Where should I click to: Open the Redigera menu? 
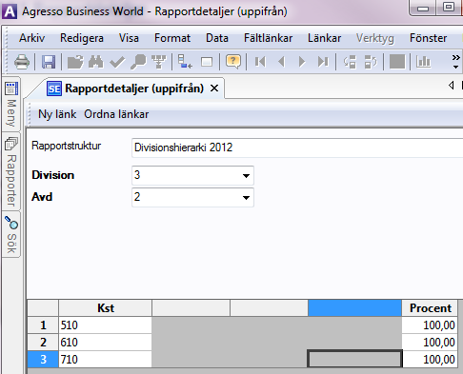(82, 38)
